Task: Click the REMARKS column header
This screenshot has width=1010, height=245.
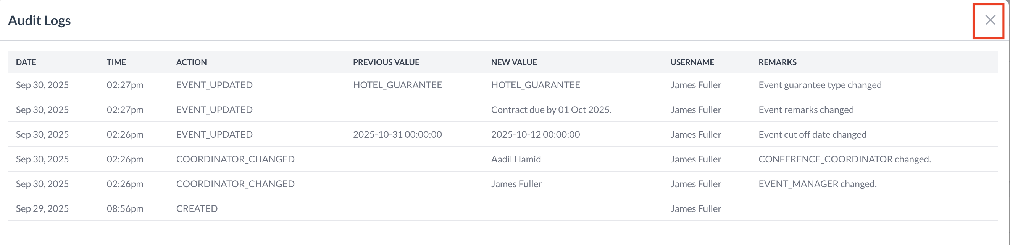Action: tap(777, 62)
